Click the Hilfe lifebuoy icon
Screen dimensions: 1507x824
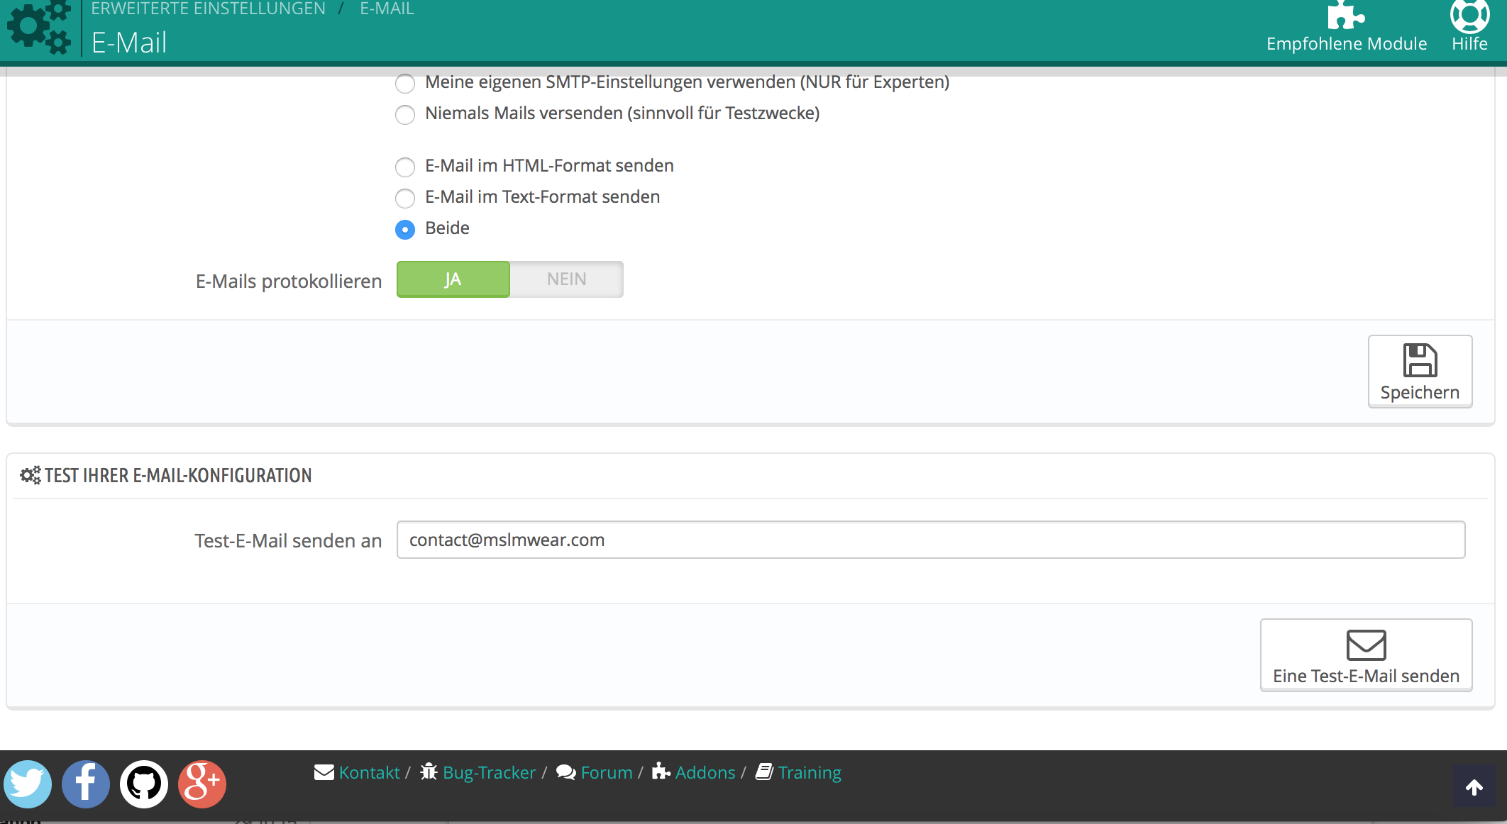pos(1469,16)
